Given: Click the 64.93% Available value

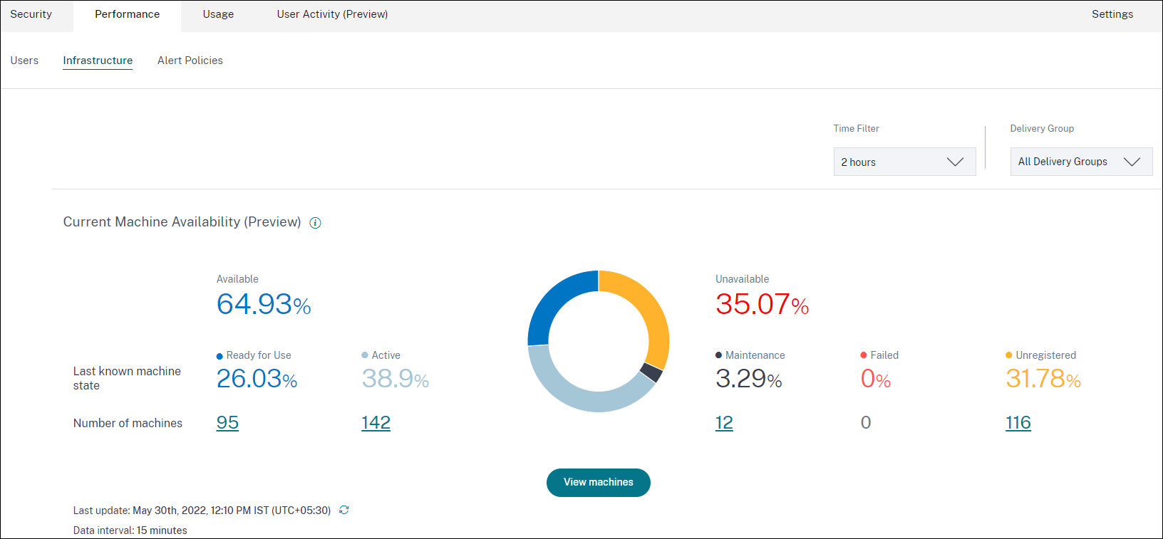Looking at the screenshot, I should [264, 305].
